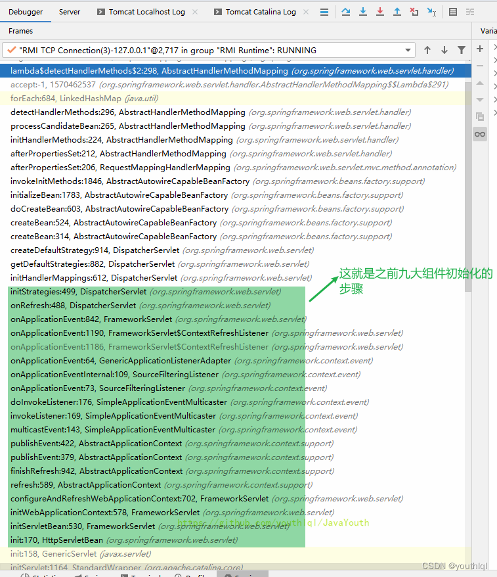
Task: Select frame createDefaultStrategy:914
Action: pos(232,250)
